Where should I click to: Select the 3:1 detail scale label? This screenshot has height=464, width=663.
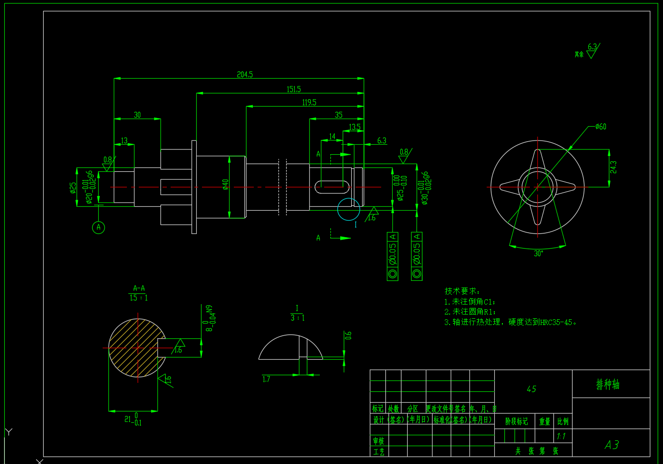[x=298, y=318]
